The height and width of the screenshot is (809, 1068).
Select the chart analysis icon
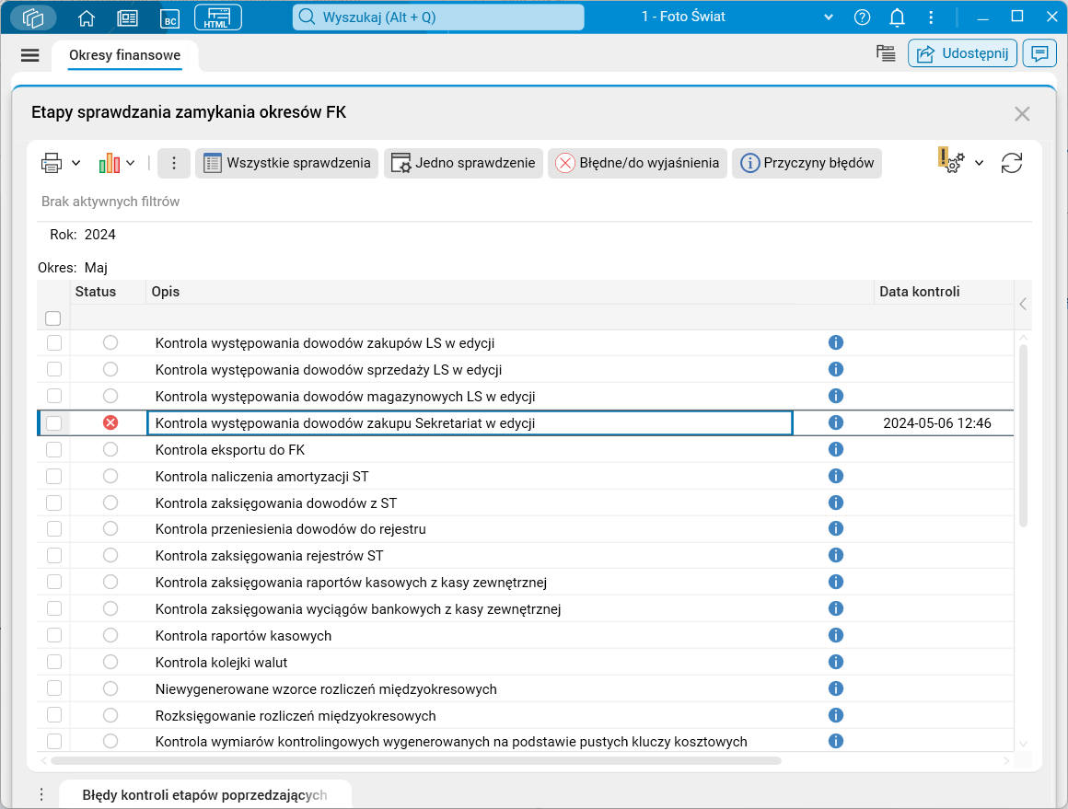(x=109, y=162)
